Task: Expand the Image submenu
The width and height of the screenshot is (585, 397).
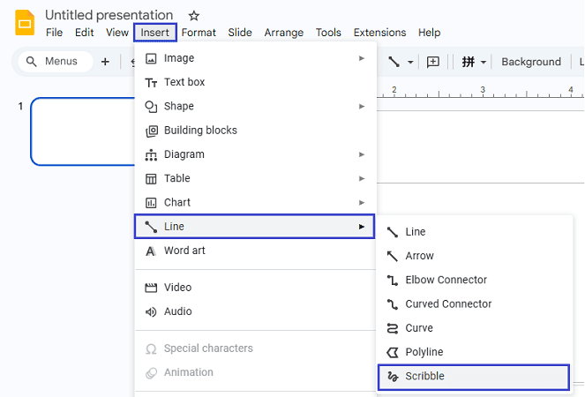Action: (x=254, y=58)
